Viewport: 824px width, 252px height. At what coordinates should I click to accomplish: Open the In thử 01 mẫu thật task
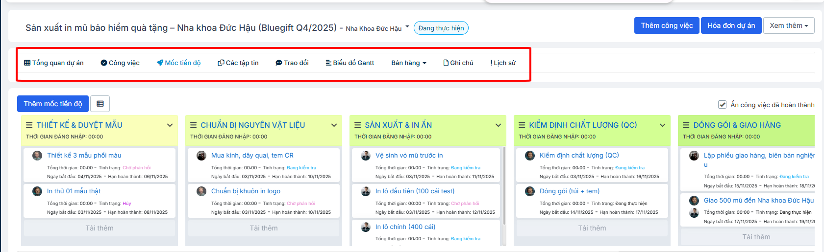[74, 191]
